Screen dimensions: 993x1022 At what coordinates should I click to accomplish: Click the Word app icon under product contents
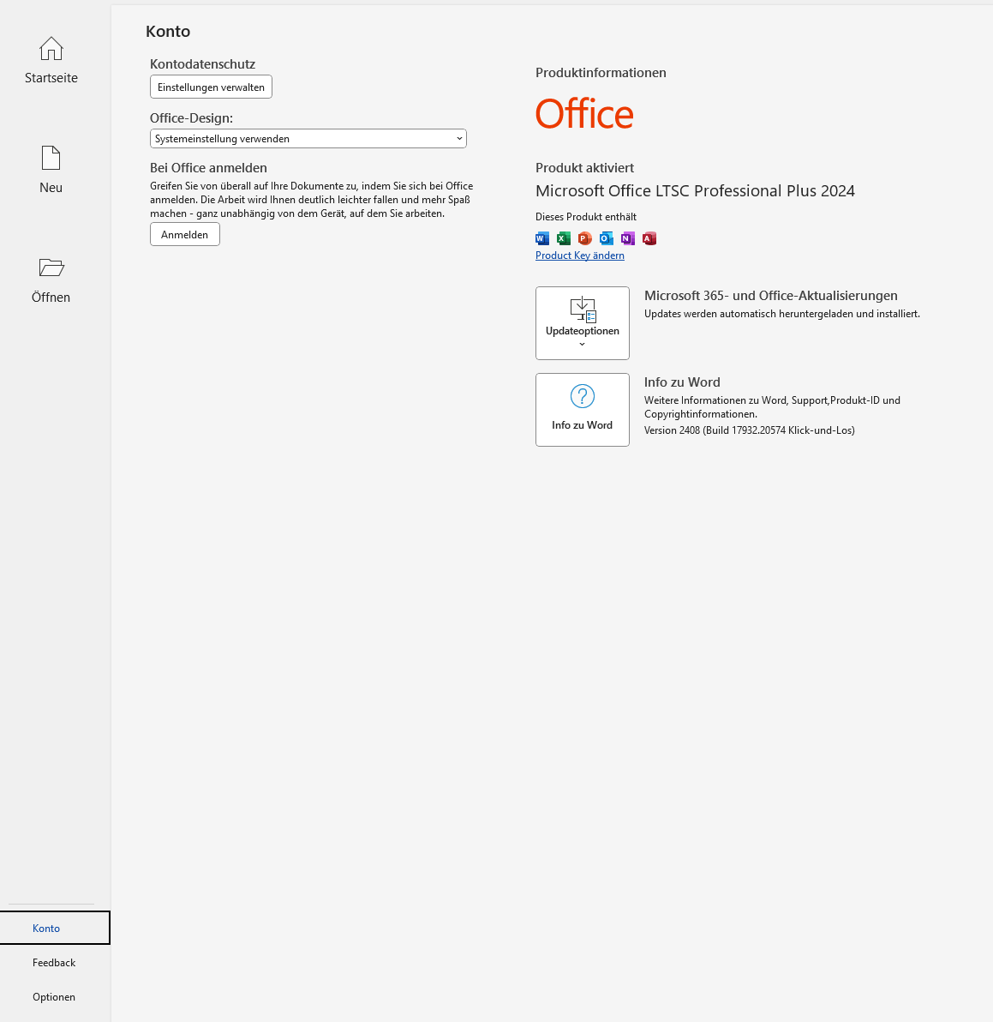tap(542, 238)
